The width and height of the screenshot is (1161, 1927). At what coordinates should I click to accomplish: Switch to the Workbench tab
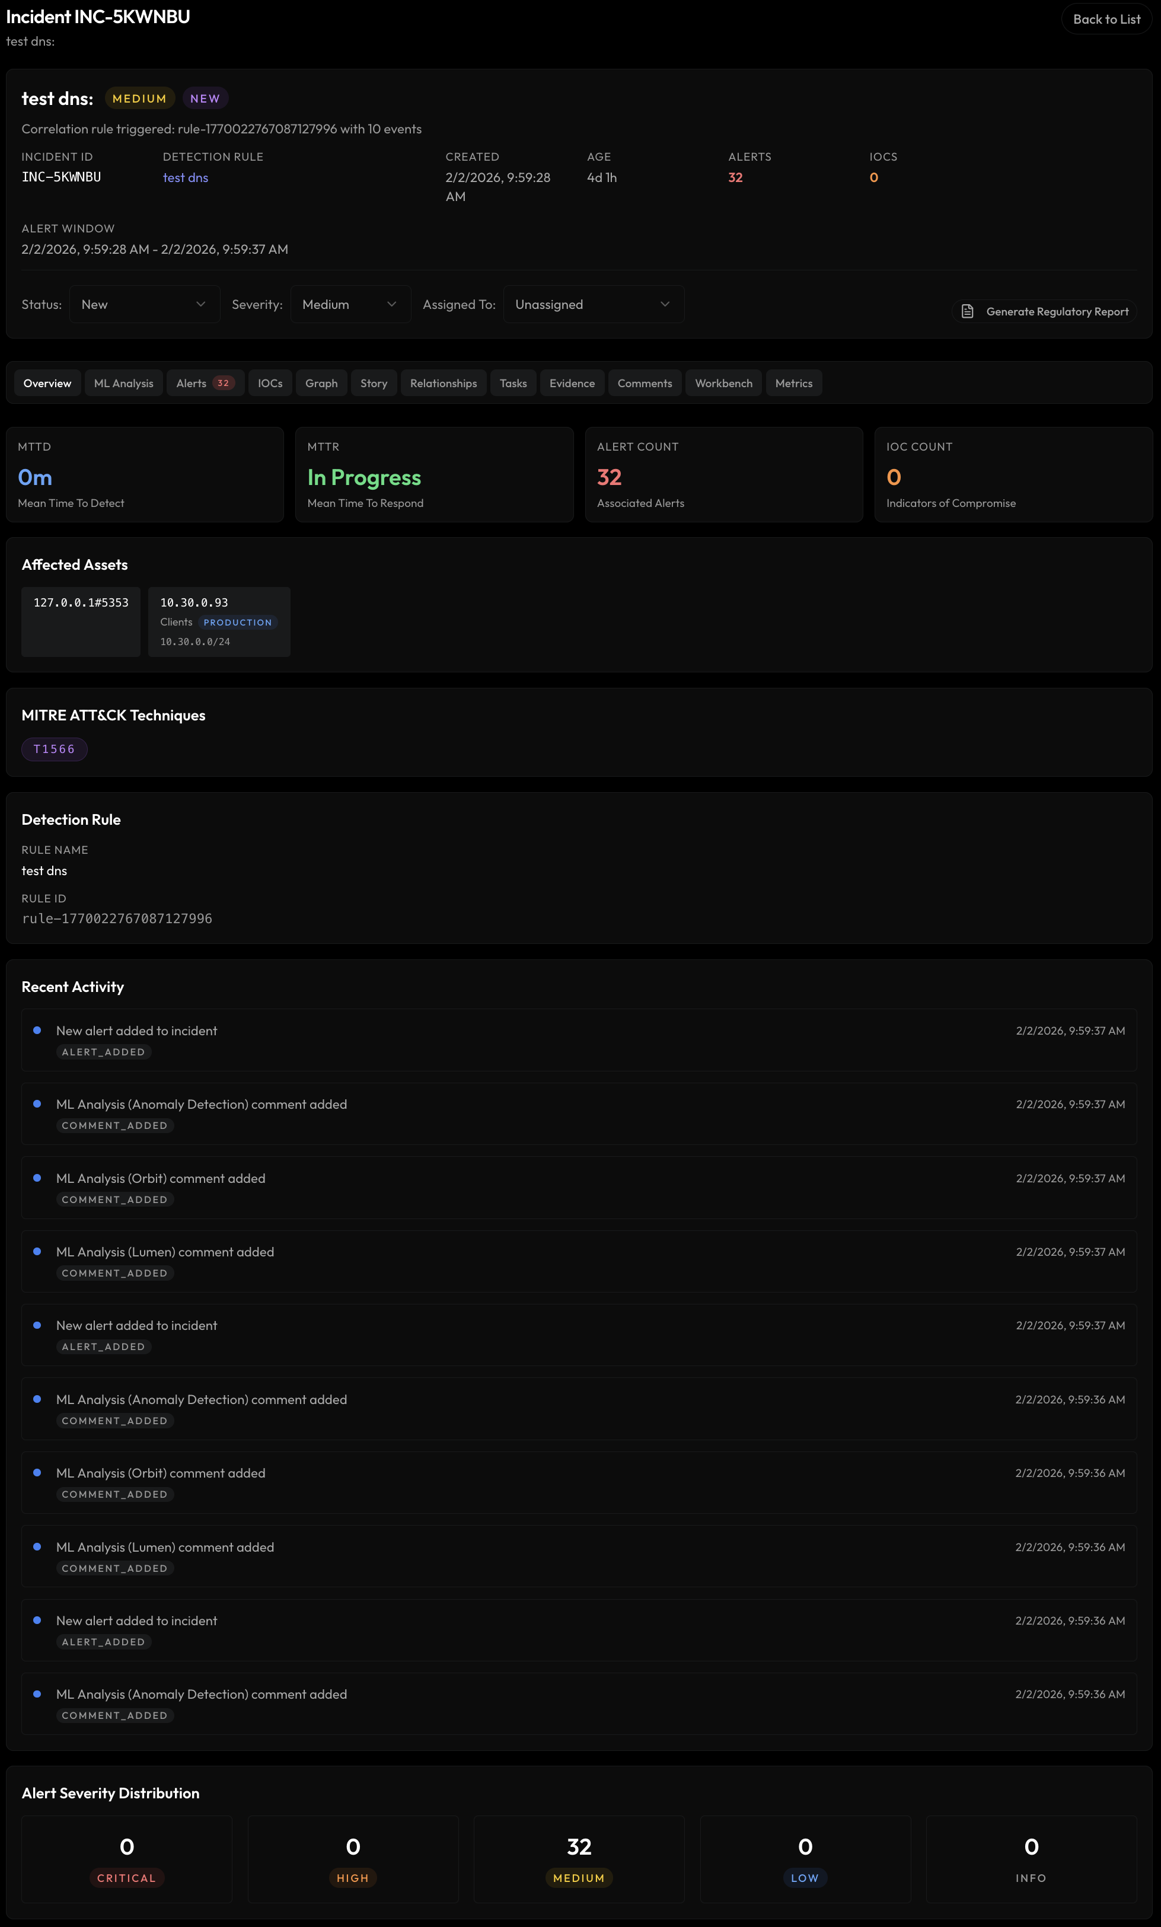(723, 383)
